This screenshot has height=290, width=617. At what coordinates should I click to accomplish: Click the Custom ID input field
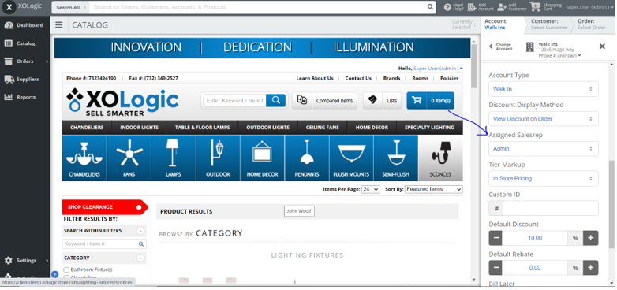tap(551, 208)
